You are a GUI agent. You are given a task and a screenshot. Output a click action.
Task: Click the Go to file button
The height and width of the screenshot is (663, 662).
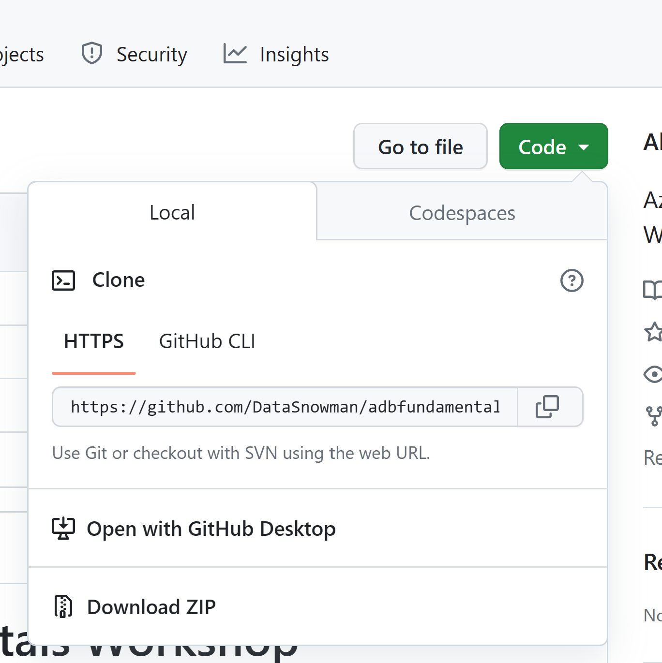click(x=421, y=147)
